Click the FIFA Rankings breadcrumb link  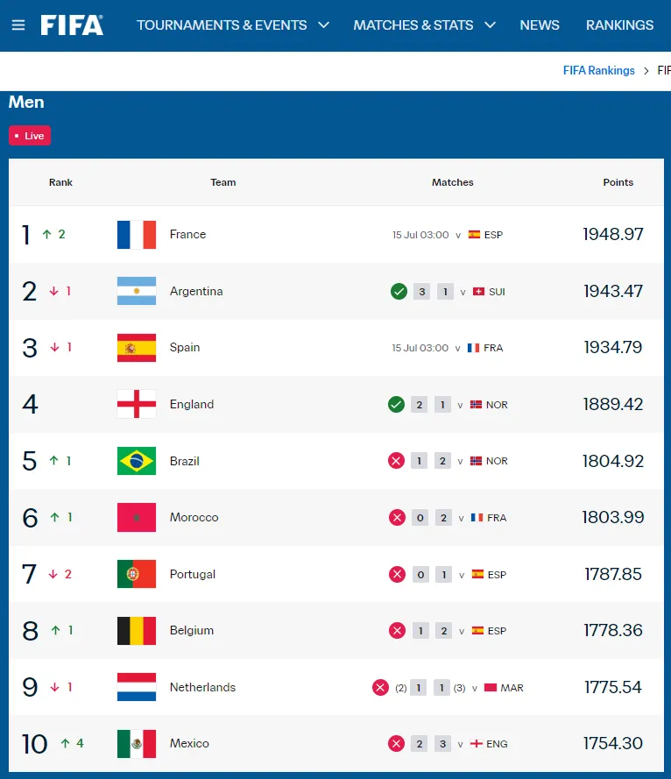pyautogui.click(x=598, y=71)
